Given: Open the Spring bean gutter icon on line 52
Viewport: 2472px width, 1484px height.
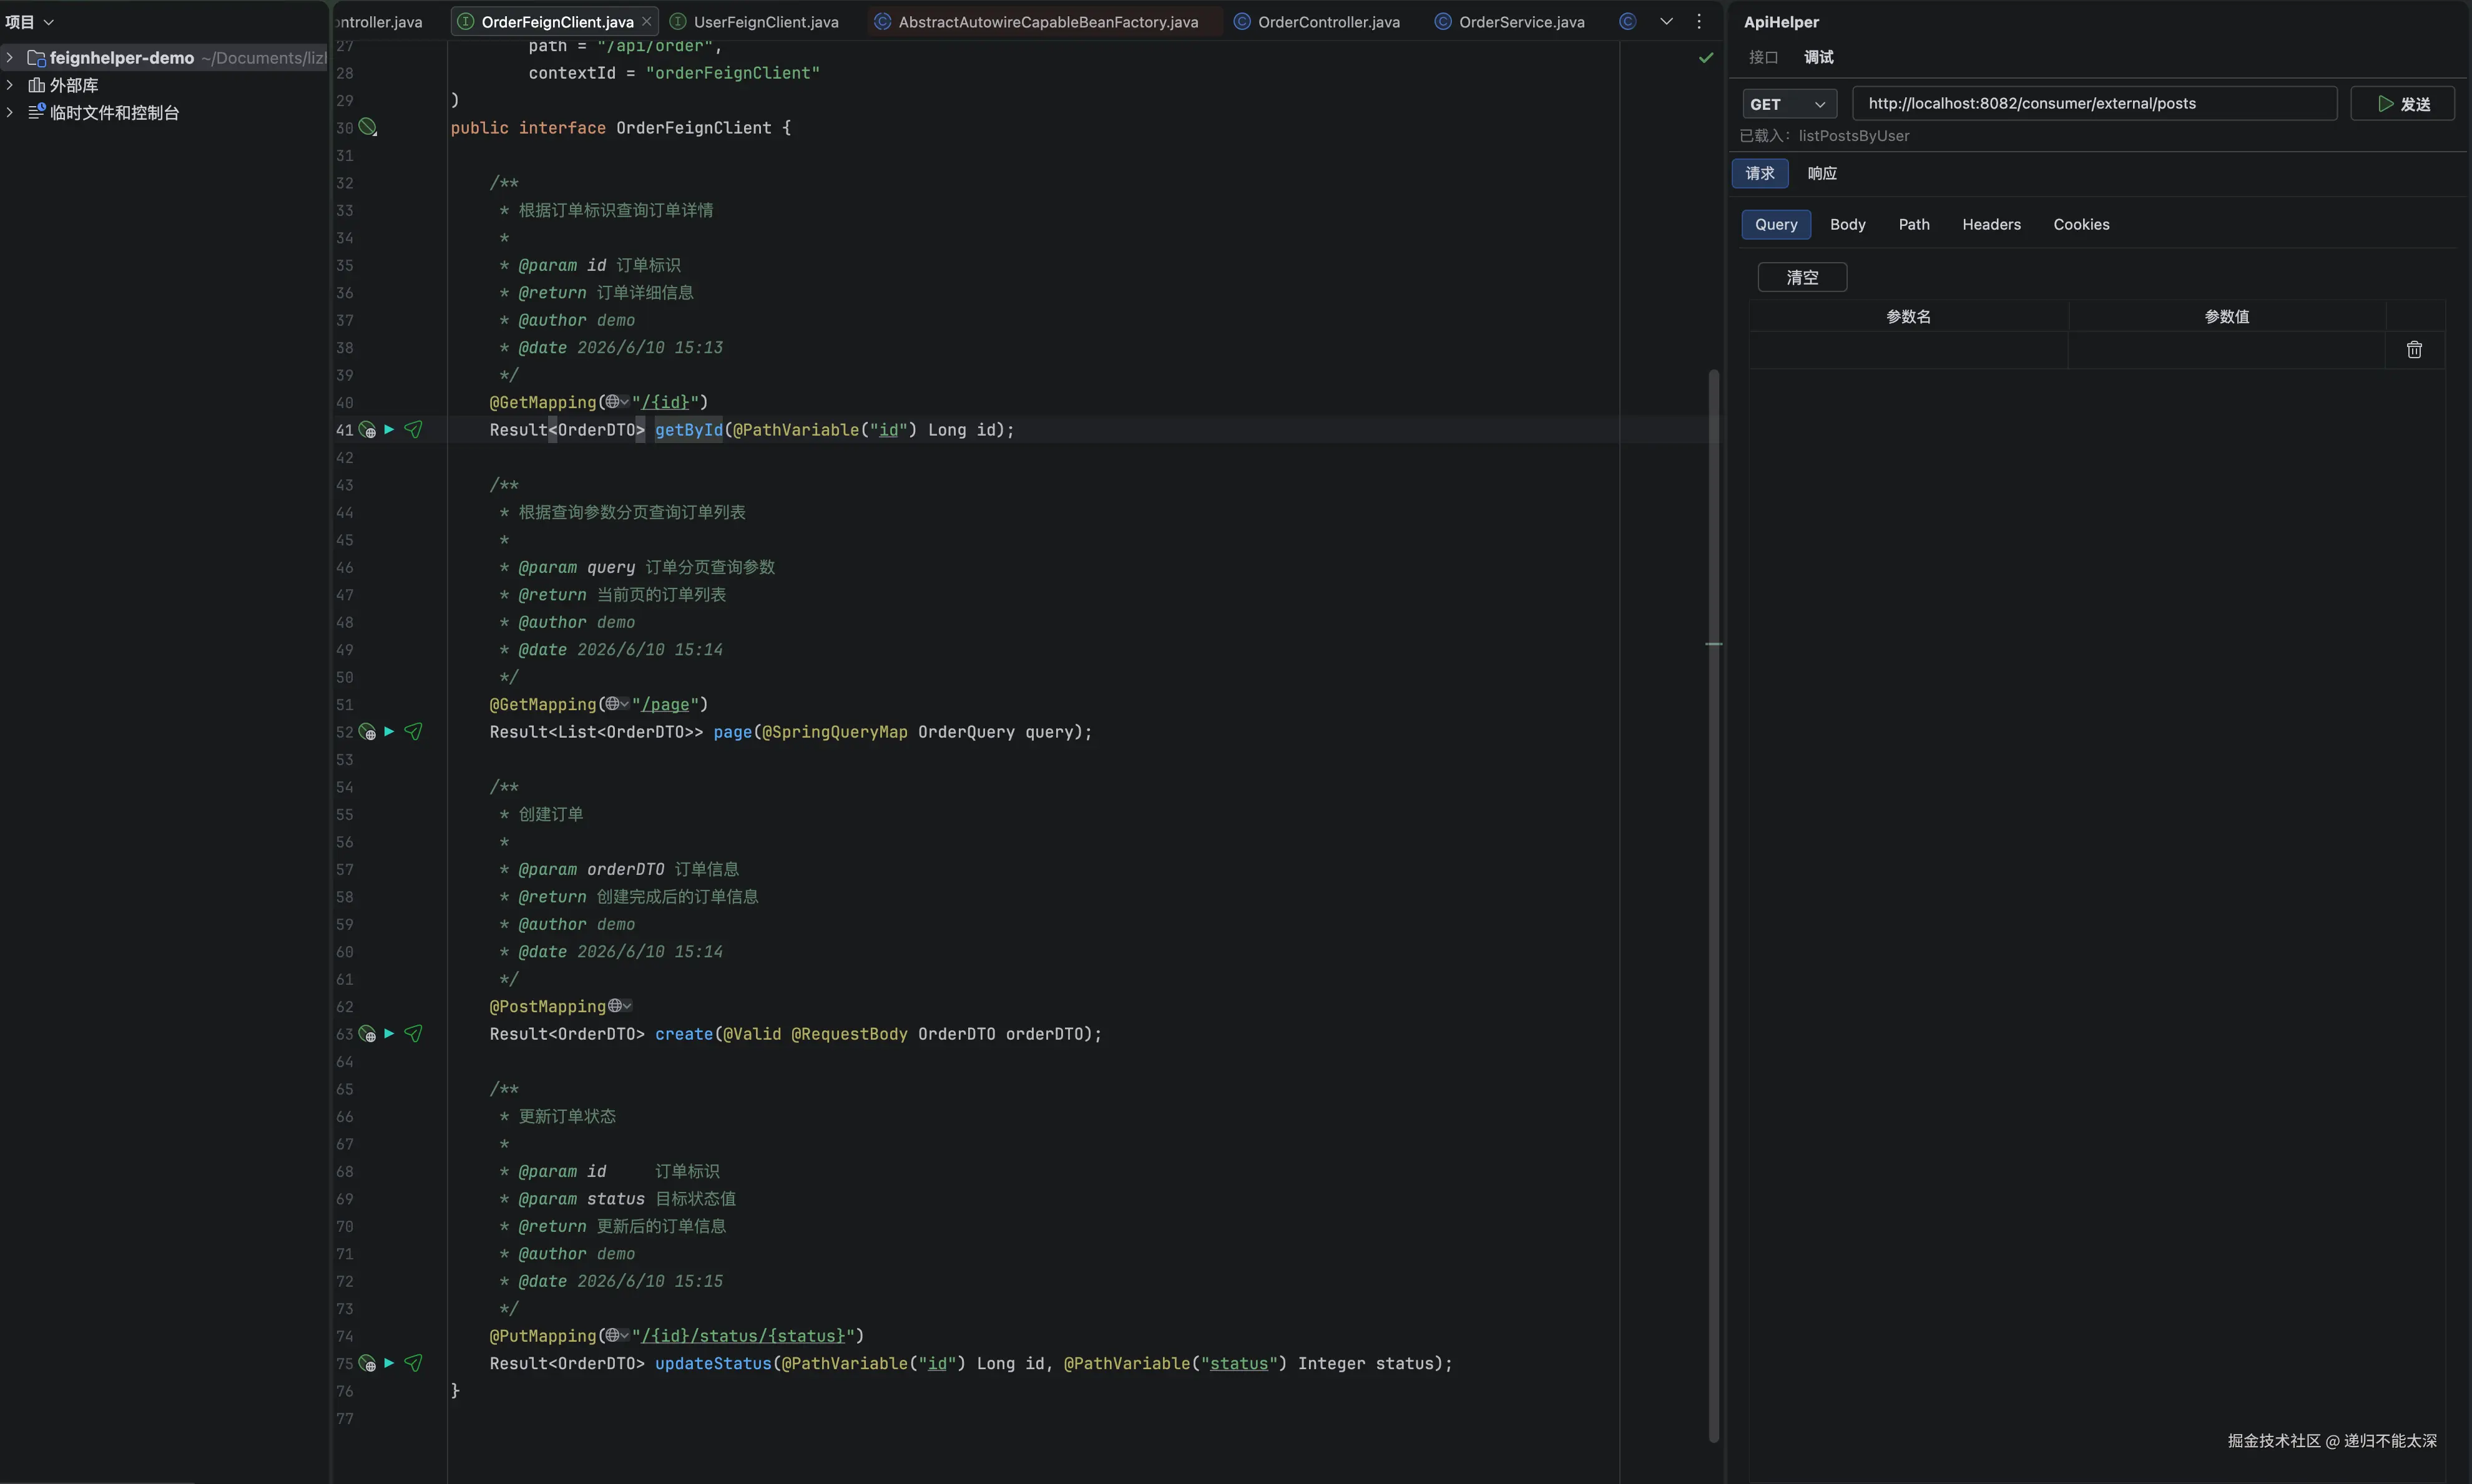Looking at the screenshot, I should click(x=367, y=732).
